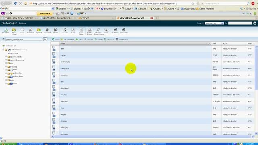The height and width of the screenshot is (145, 258).
Task: Click the Settings link in File Manager
Action: coord(23,23)
